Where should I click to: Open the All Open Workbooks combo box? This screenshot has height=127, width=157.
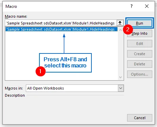[x=75, y=88]
